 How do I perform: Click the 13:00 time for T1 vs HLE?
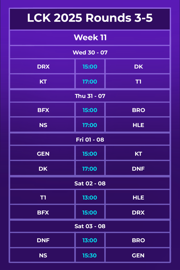[90, 197]
